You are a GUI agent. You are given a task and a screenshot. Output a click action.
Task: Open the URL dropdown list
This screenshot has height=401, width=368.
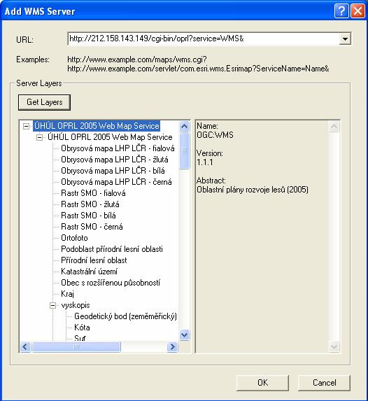[x=345, y=39]
